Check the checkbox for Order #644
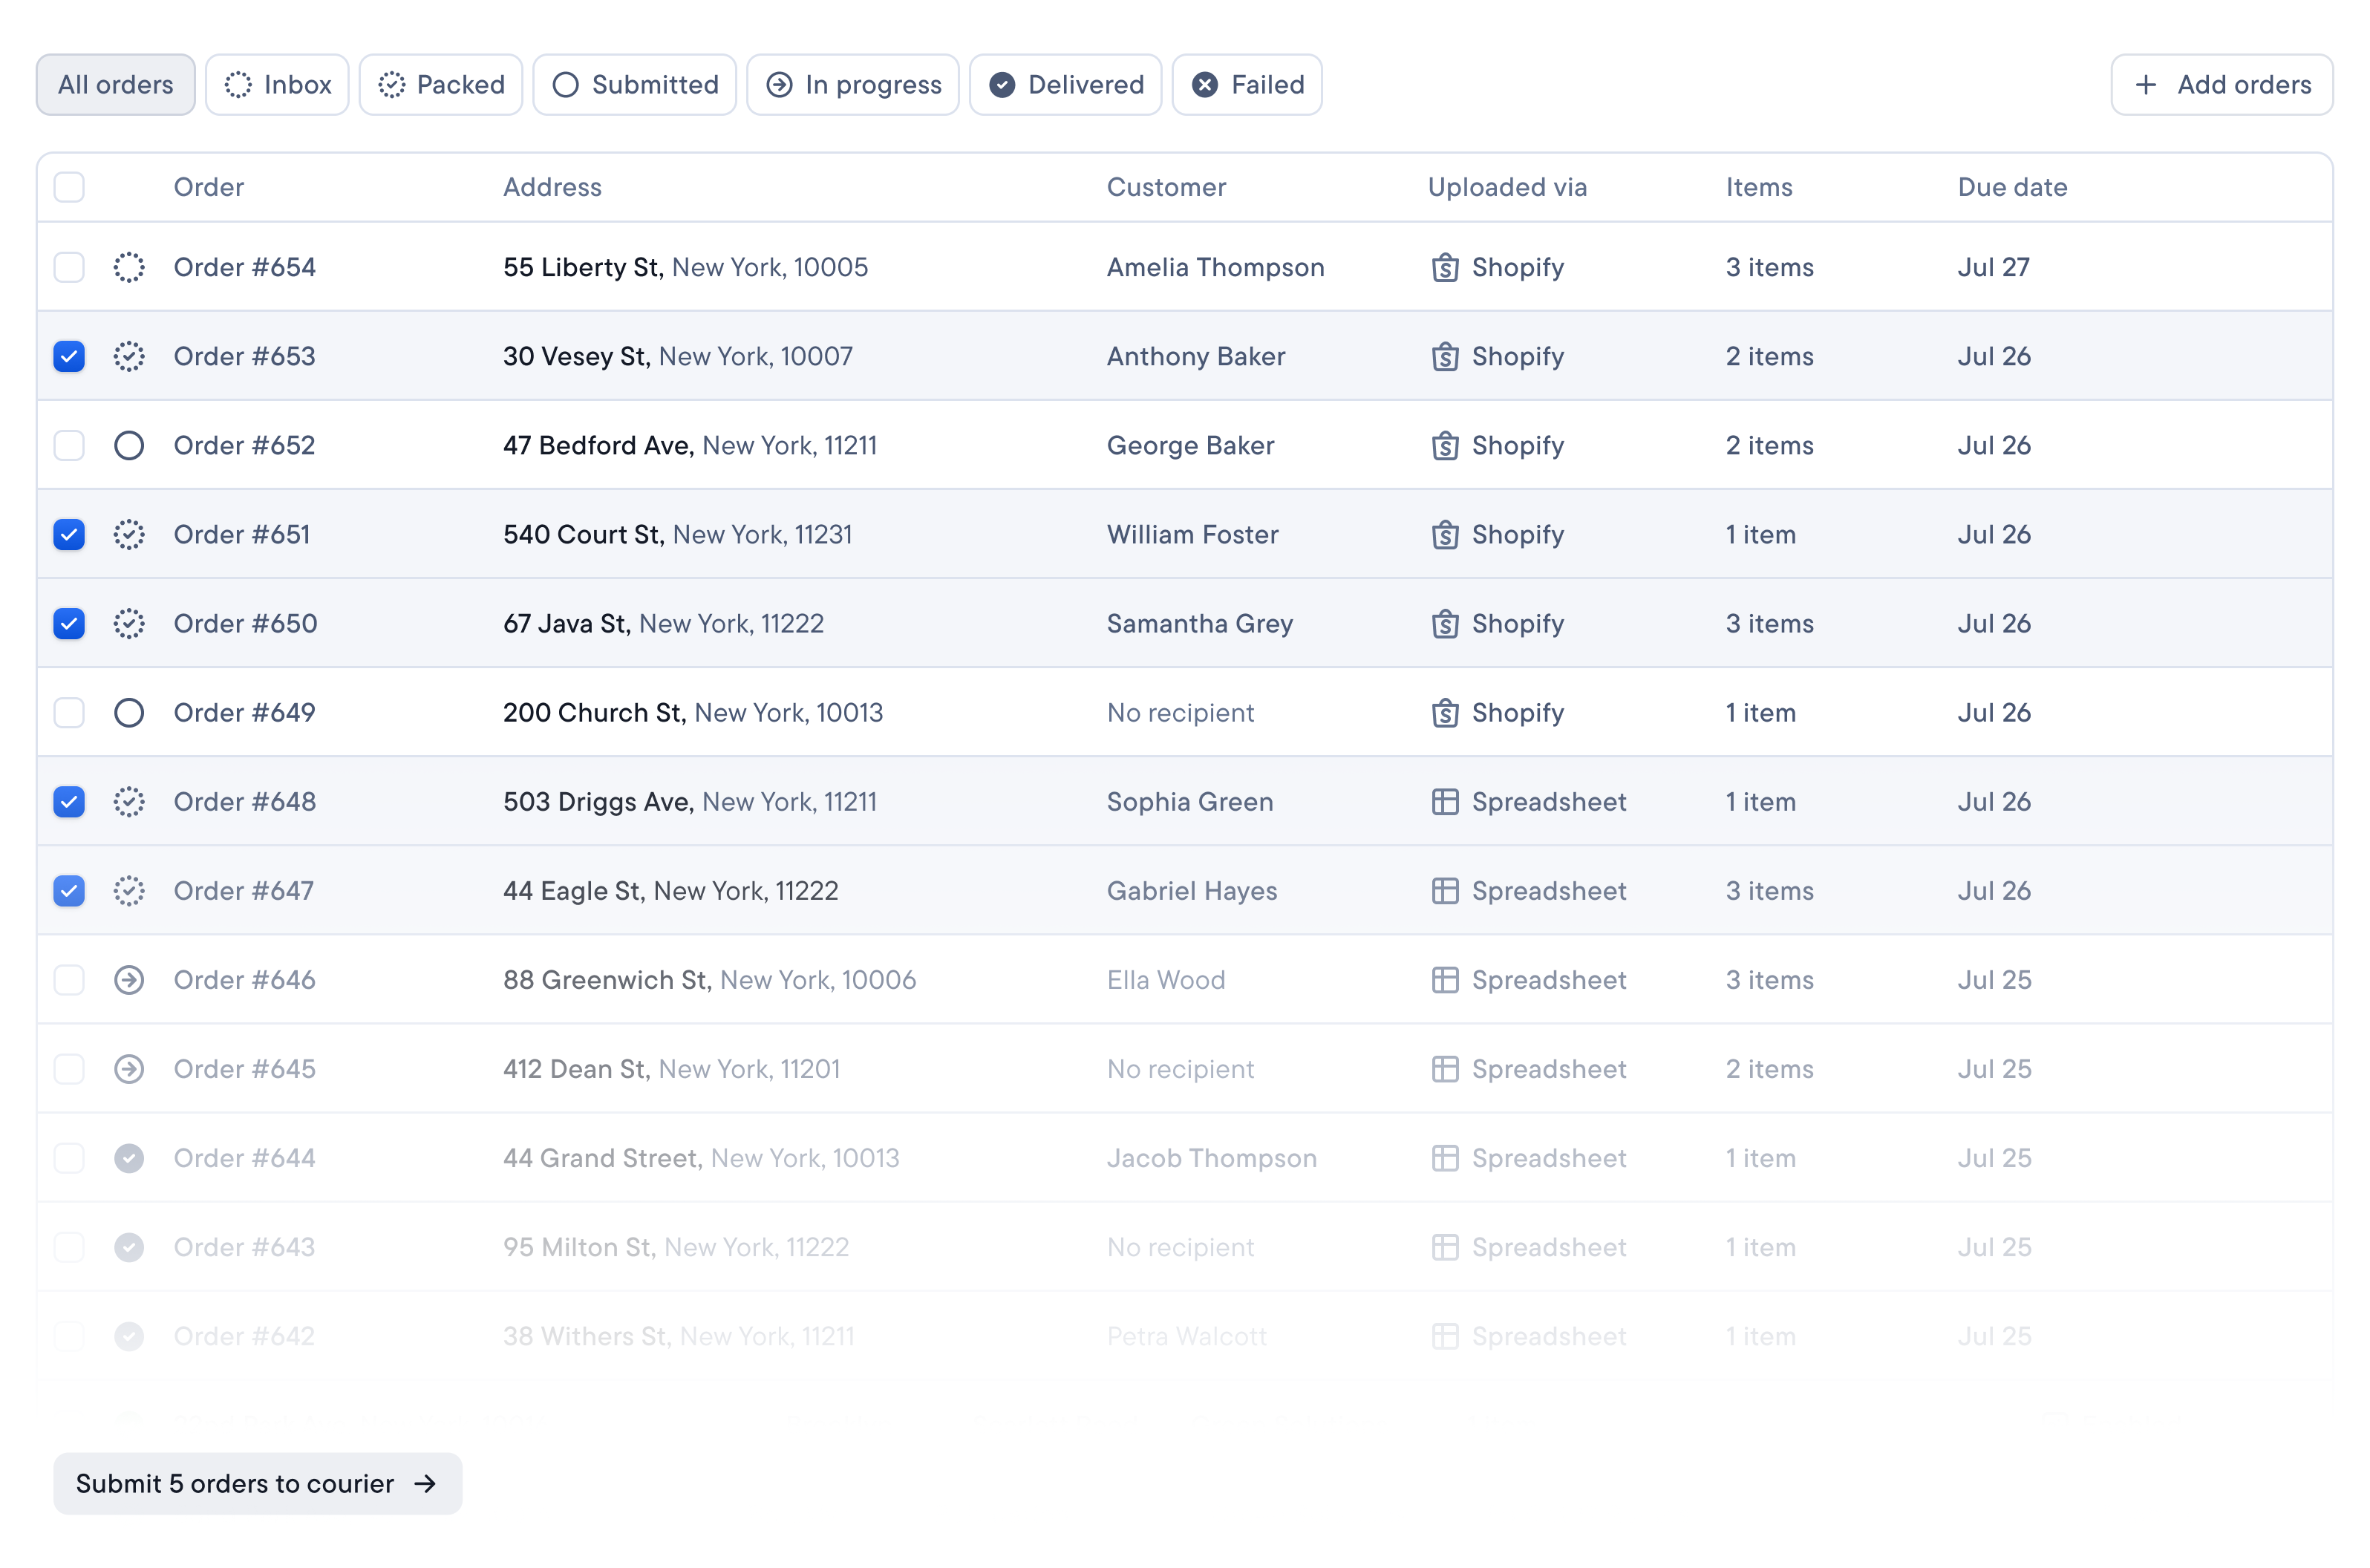The height and width of the screenshot is (1568, 2370). (69, 1157)
